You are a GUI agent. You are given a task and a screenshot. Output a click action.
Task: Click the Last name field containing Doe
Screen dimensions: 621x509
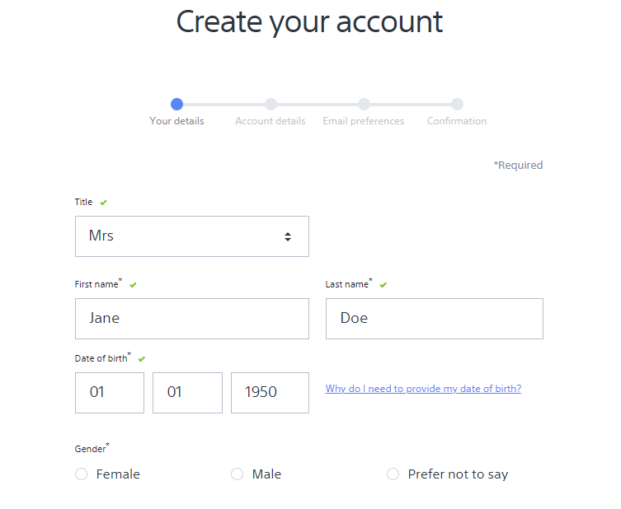(x=435, y=319)
